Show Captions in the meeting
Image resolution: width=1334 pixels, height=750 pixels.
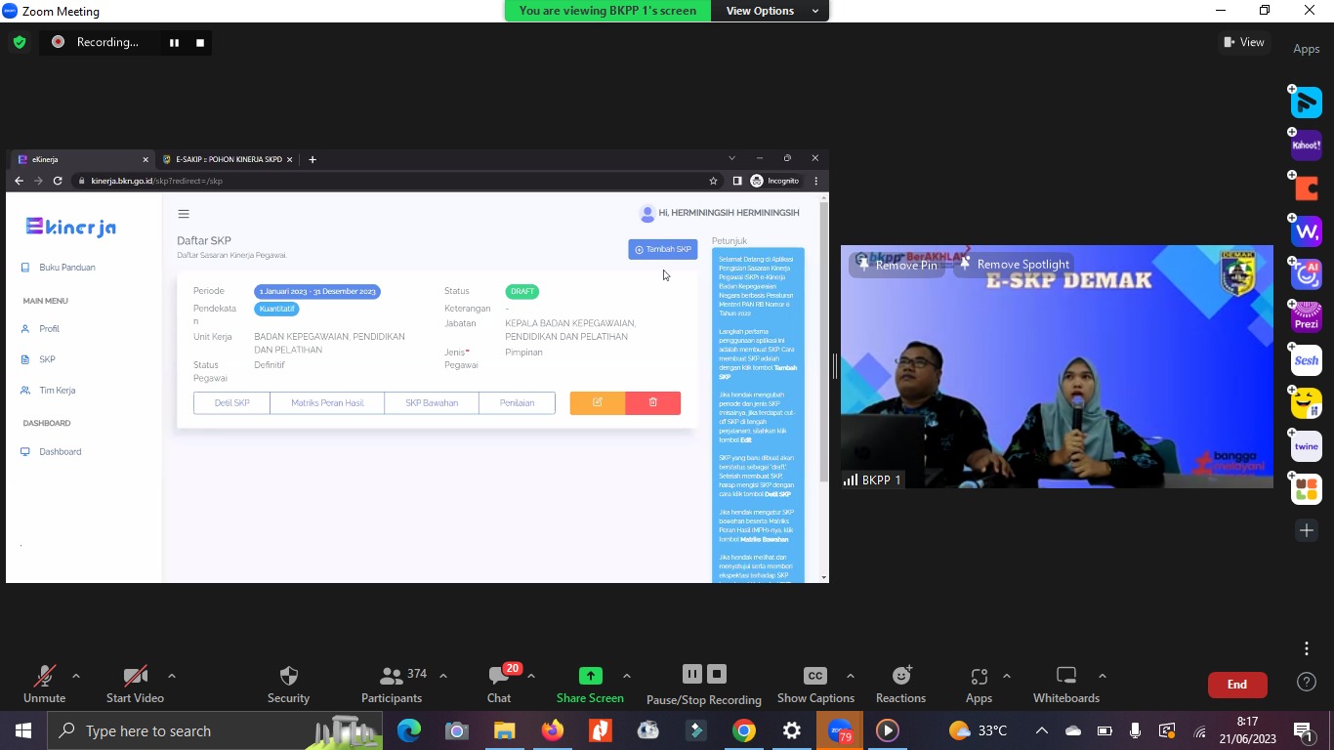pos(814,684)
